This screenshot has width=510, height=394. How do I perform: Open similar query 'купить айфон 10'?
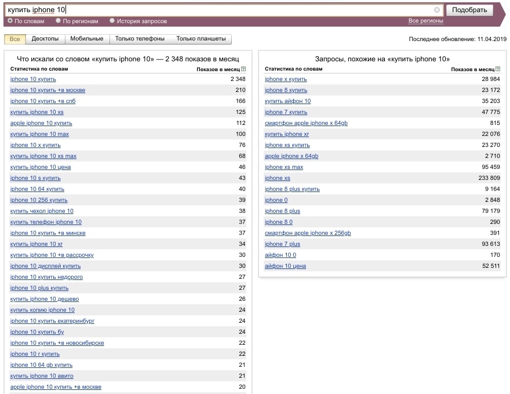288,101
